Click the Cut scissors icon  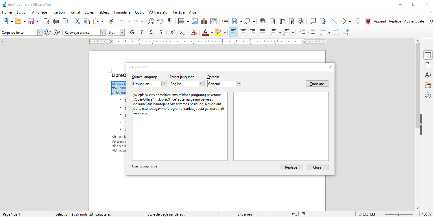pos(77,21)
